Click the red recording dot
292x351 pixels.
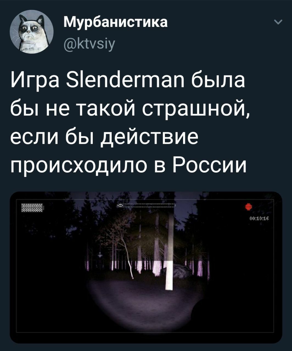(249, 207)
